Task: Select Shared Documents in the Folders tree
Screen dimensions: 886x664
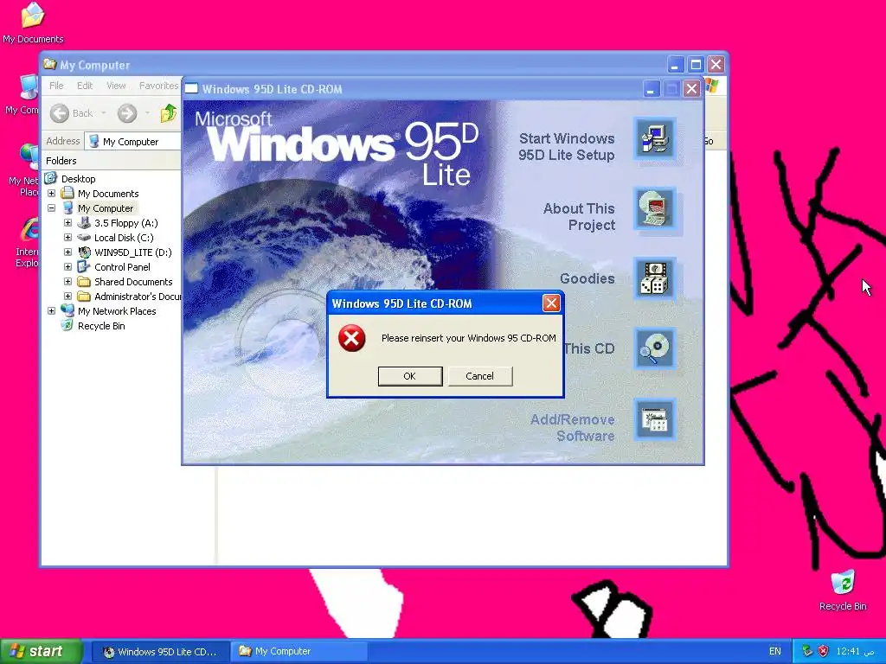Action: point(133,282)
